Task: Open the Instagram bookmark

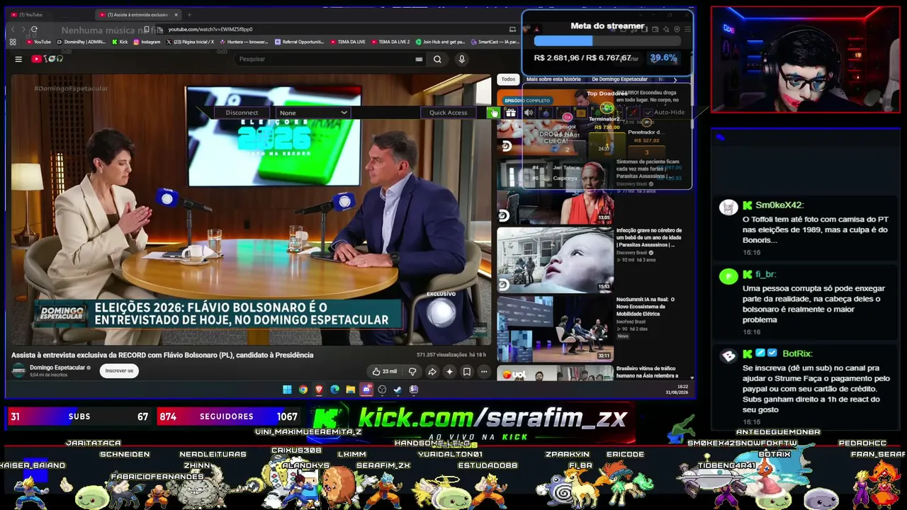Action: point(147,42)
